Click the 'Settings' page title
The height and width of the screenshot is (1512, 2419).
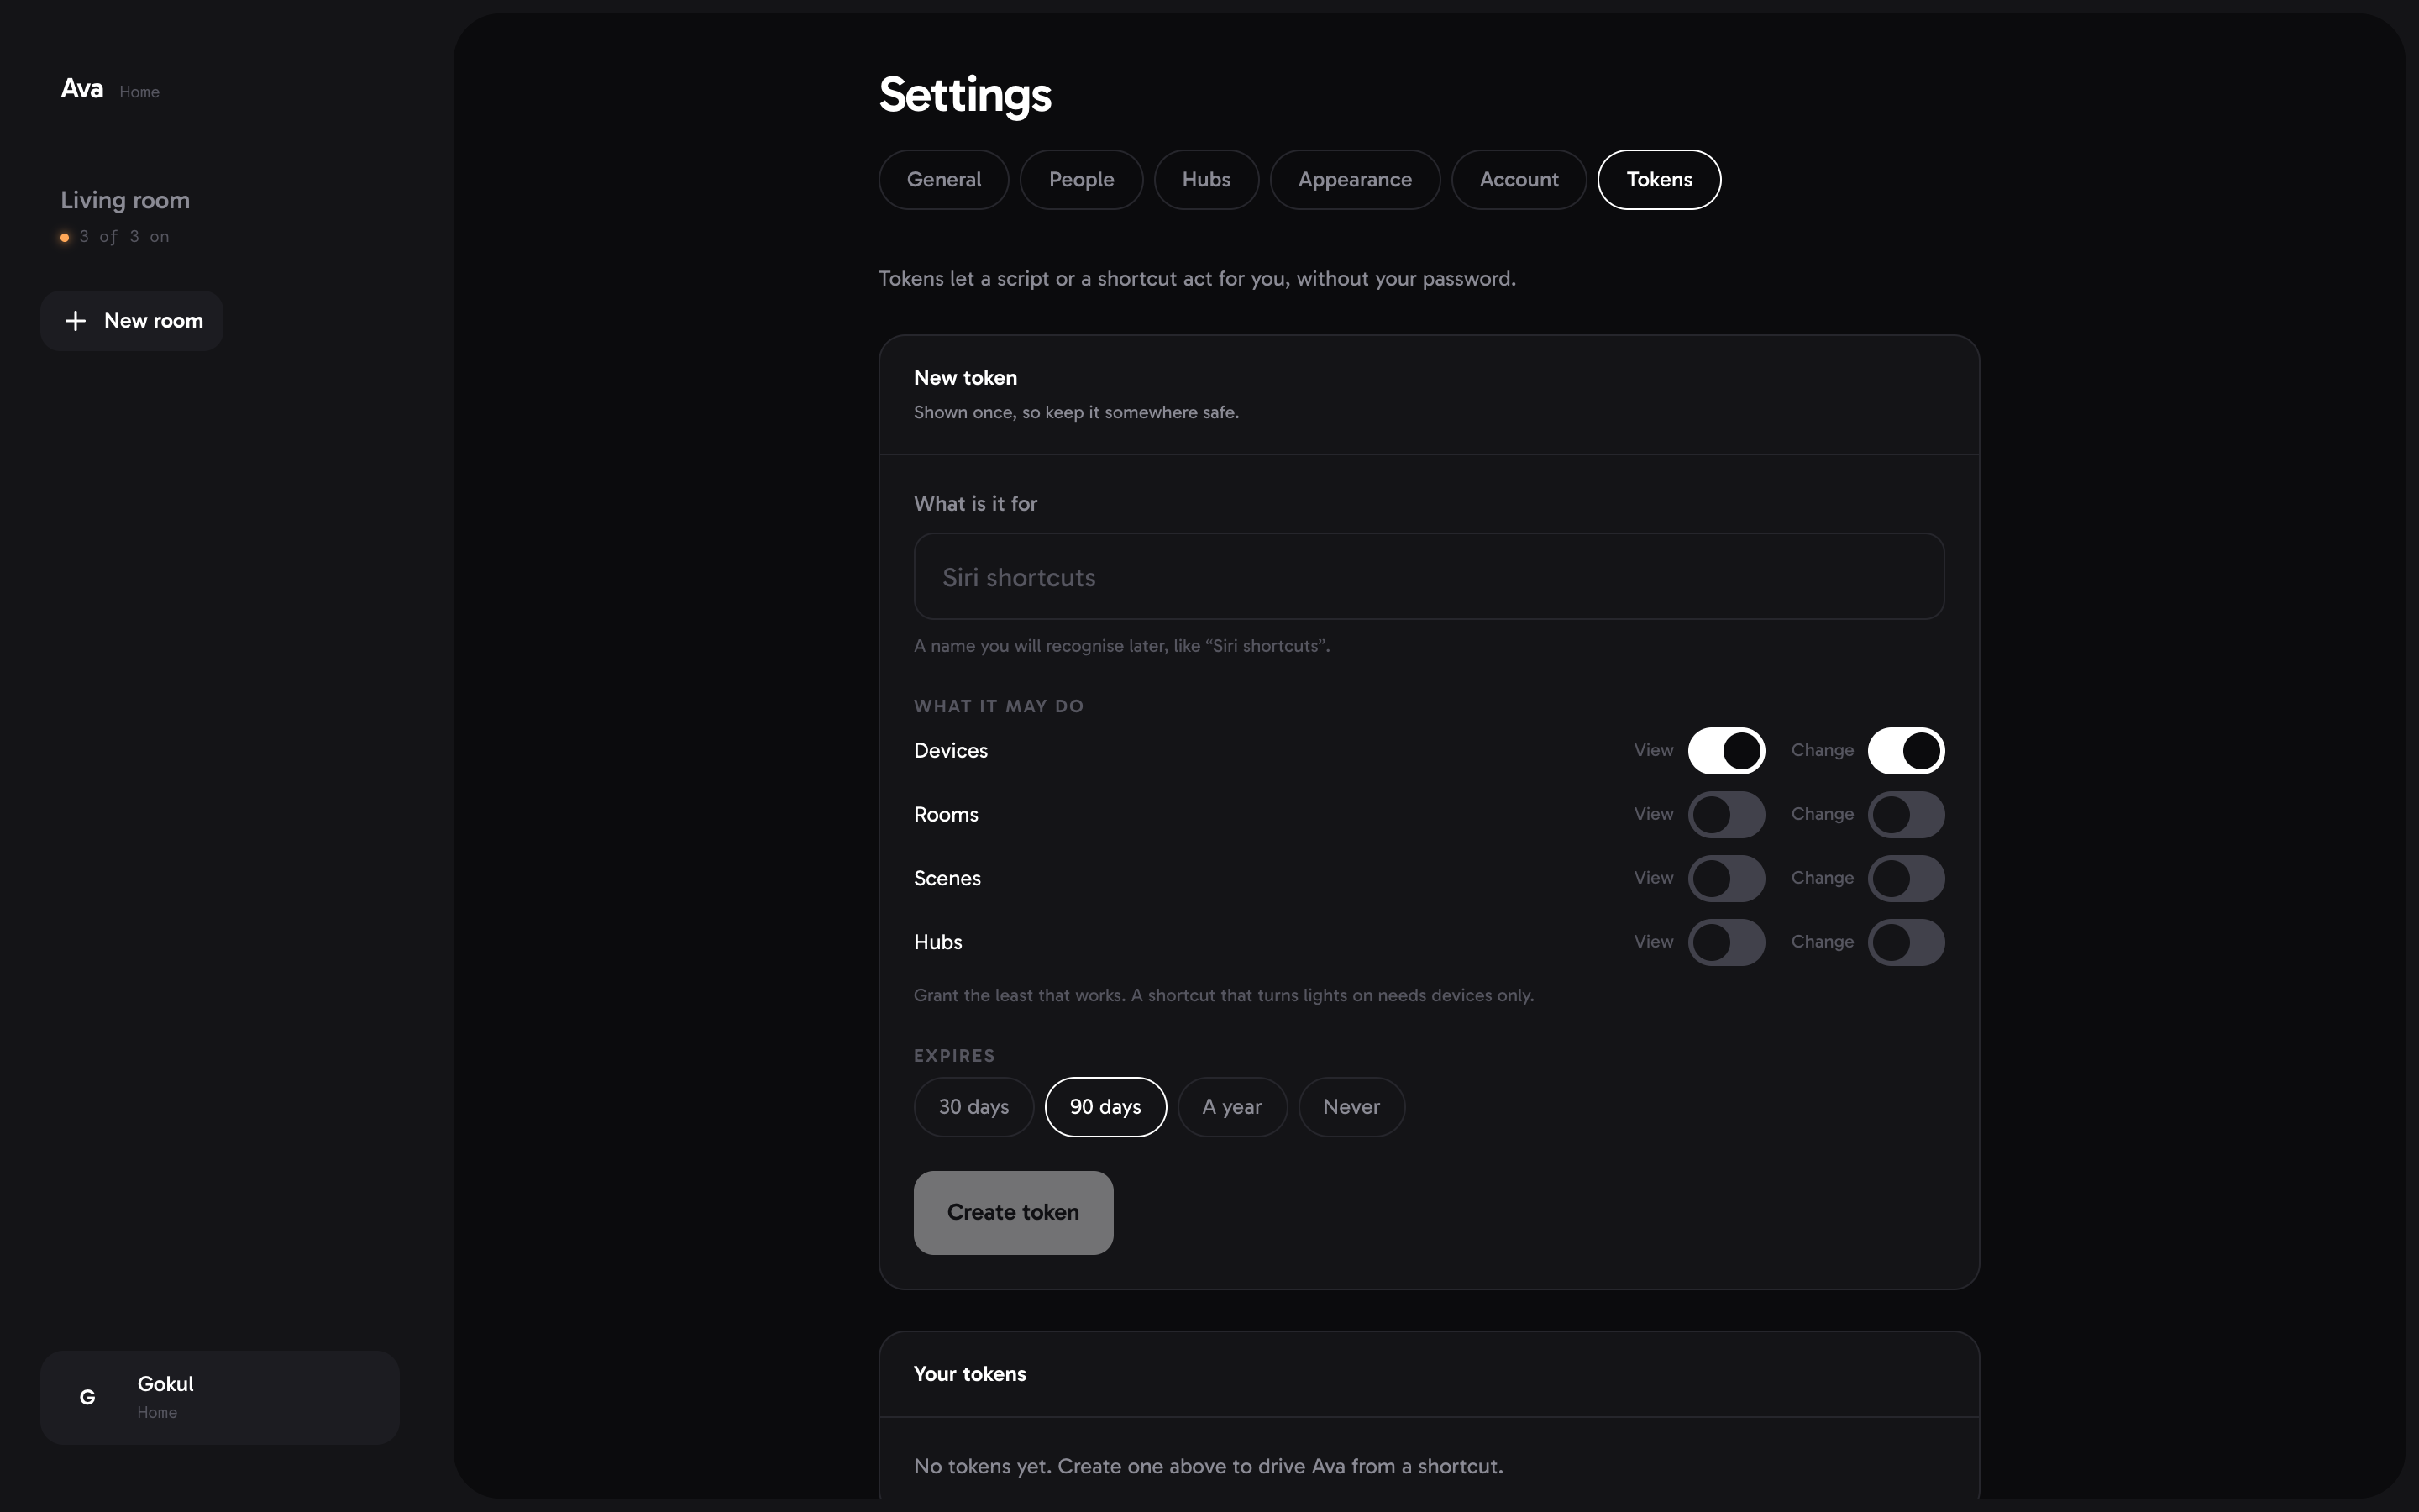tap(964, 95)
